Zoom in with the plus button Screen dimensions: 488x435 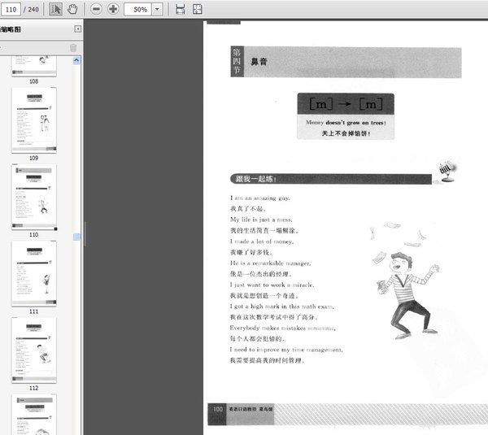tap(113, 9)
